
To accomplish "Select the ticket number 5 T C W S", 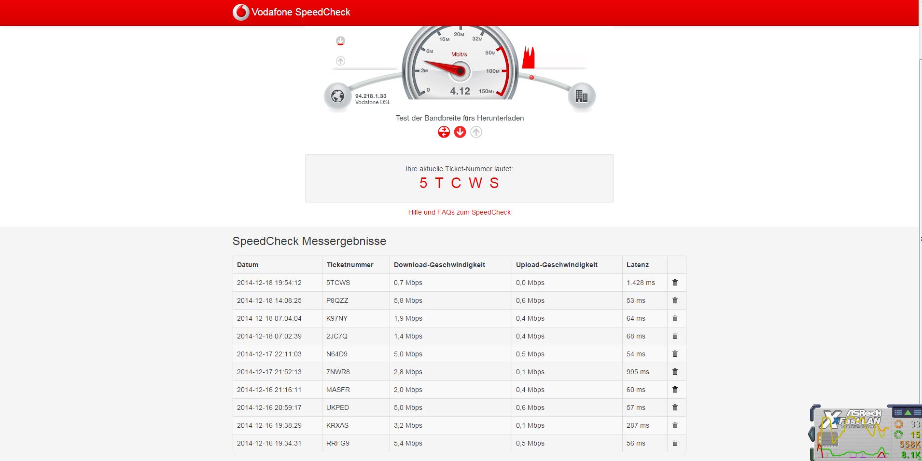I will (459, 183).
